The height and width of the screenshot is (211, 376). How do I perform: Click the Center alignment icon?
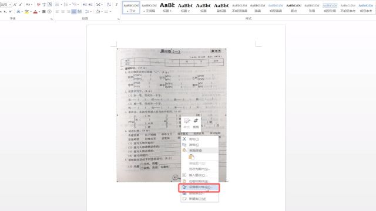pyautogui.click(x=63, y=12)
